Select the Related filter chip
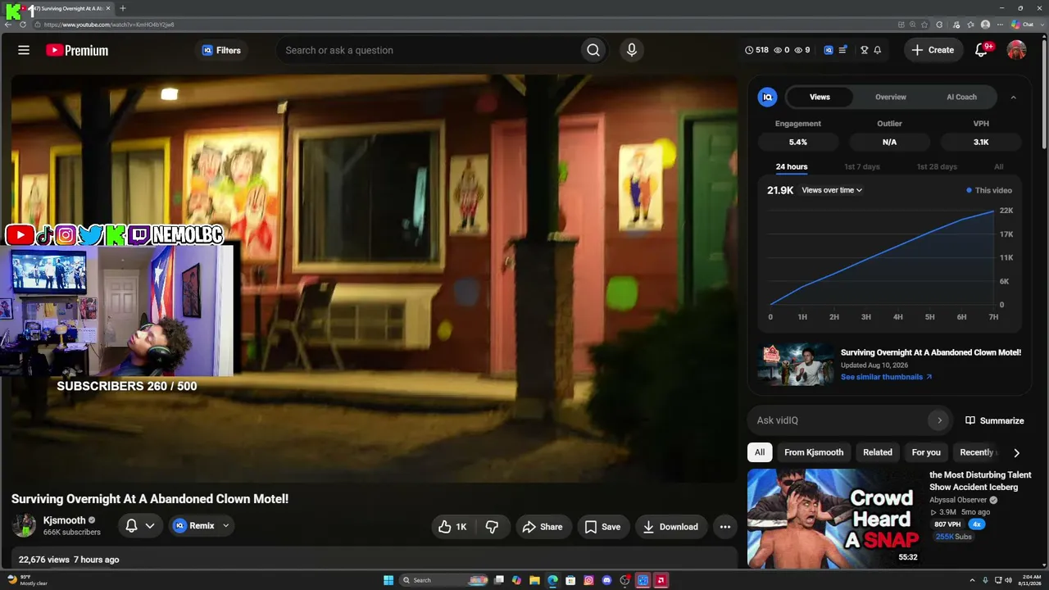 click(877, 452)
